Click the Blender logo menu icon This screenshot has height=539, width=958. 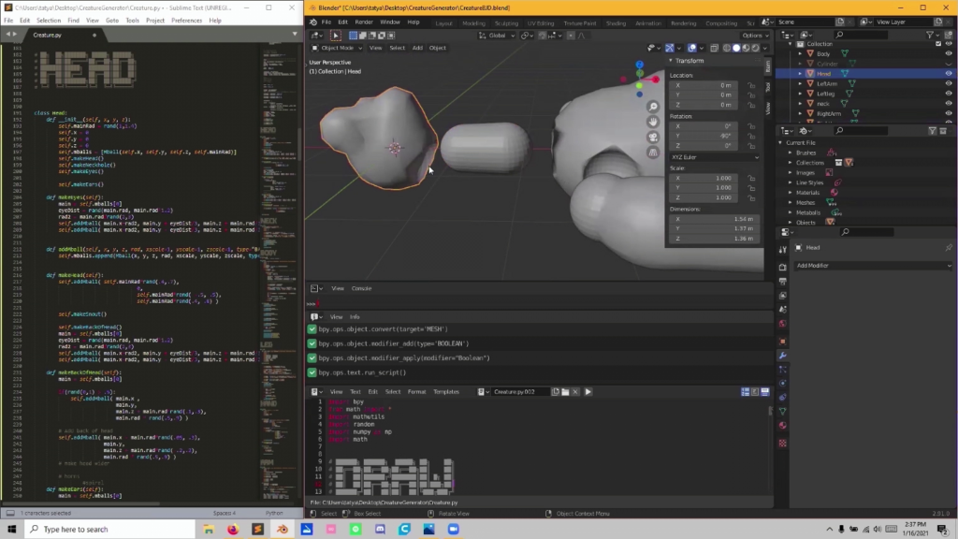[312, 22]
